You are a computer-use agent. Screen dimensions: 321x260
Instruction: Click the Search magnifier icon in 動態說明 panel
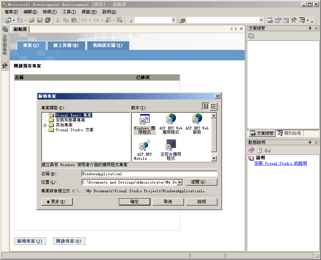pos(267,150)
